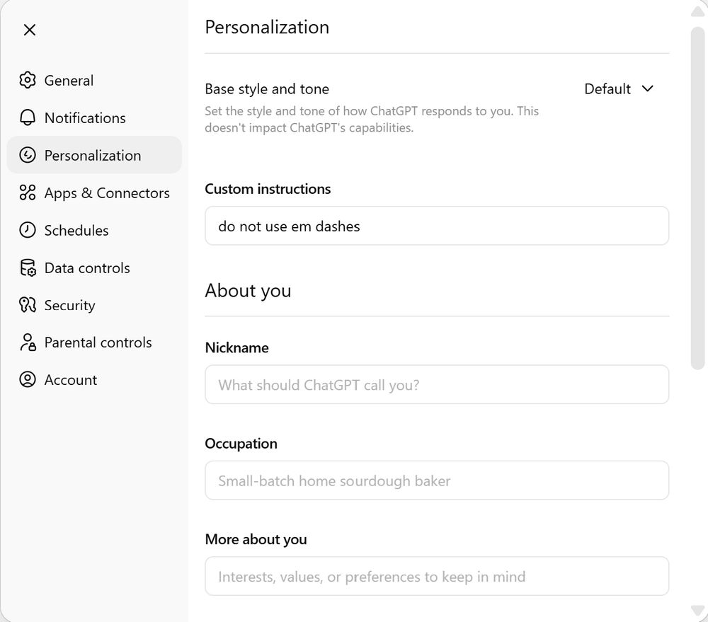Image resolution: width=708 pixels, height=622 pixels.
Task: Click the Occupation input box
Action: (437, 481)
